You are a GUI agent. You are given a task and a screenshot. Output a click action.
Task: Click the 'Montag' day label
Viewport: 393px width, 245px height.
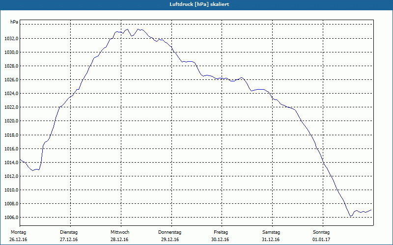[x=18, y=232]
